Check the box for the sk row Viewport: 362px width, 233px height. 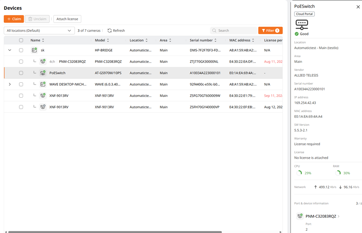(x=21, y=50)
